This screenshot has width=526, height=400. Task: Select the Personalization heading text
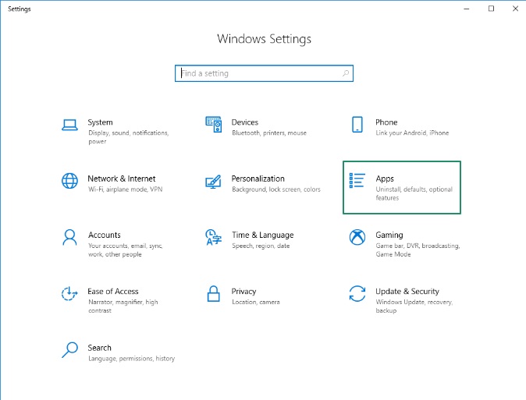[x=258, y=179]
